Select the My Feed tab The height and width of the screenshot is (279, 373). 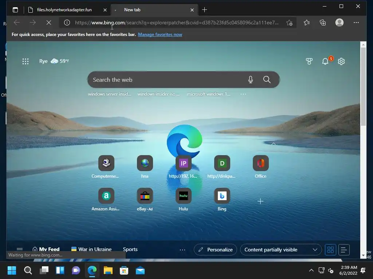[46, 249]
